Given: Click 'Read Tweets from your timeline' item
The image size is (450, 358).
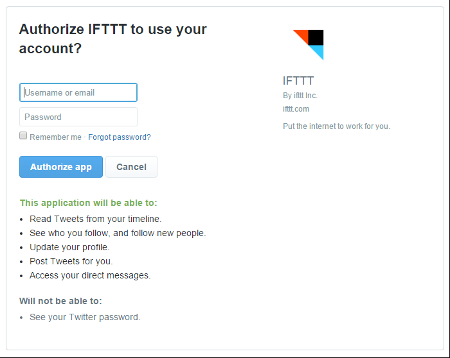Looking at the screenshot, I should 96,219.
